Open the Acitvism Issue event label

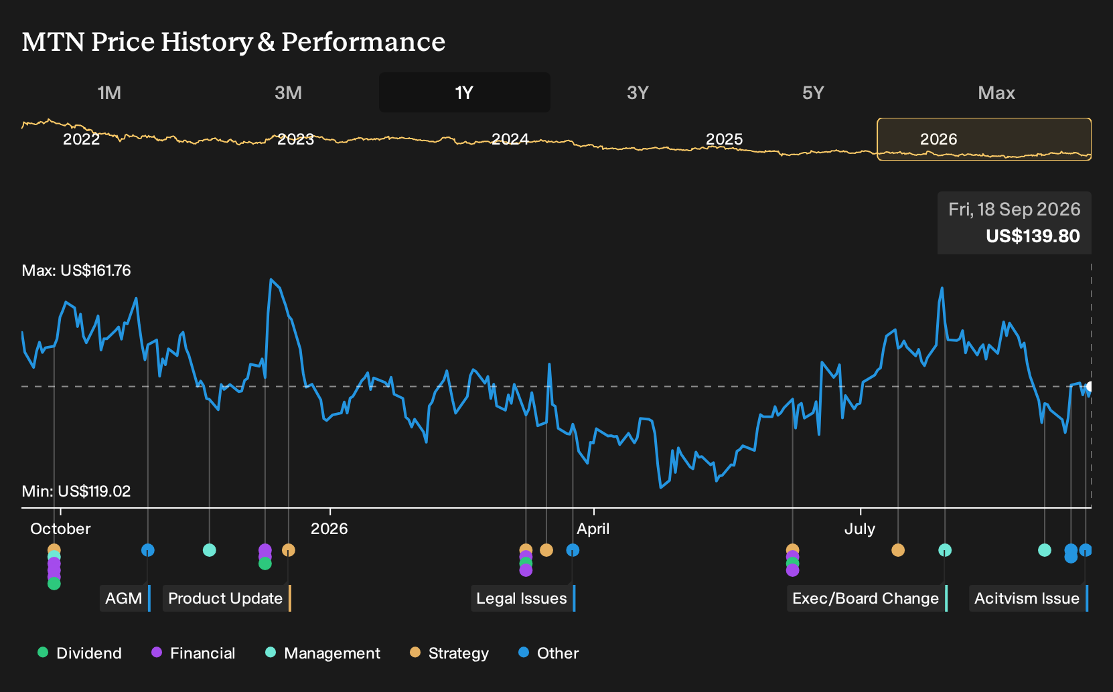tap(1029, 598)
